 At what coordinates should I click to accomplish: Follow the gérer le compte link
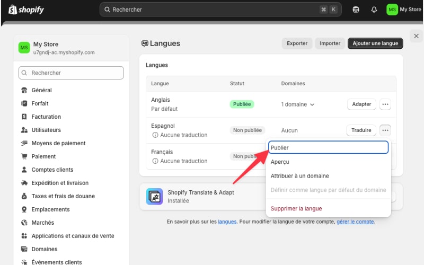[355, 222]
